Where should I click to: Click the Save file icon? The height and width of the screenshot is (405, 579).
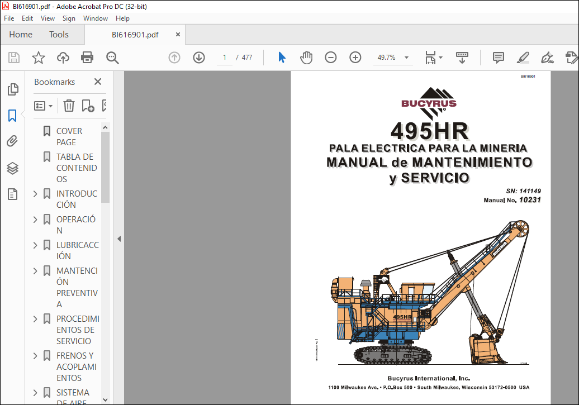coord(14,58)
